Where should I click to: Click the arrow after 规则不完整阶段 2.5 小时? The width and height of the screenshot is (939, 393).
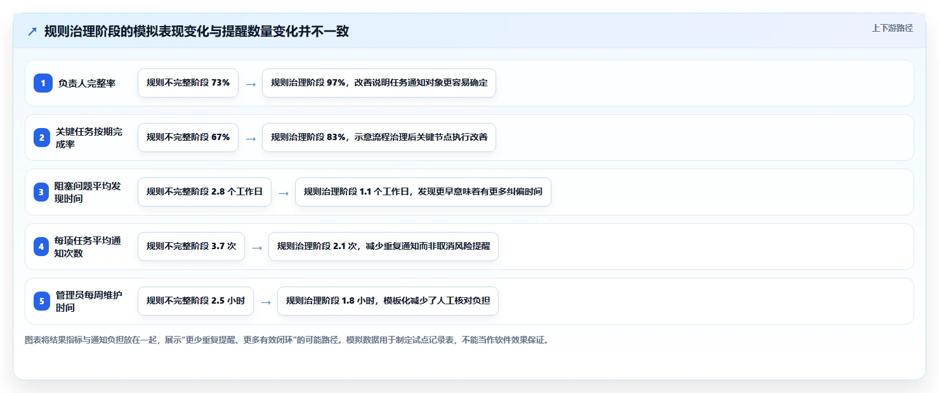(266, 302)
